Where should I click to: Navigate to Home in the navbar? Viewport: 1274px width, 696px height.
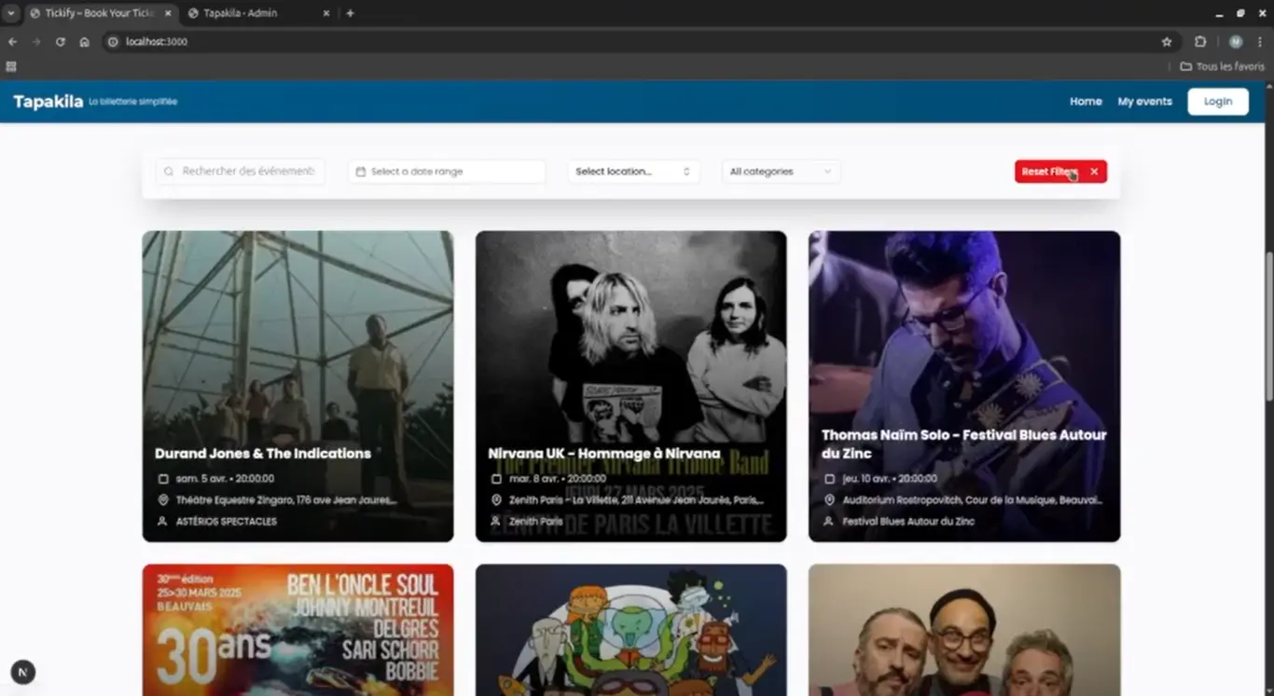[1086, 102]
